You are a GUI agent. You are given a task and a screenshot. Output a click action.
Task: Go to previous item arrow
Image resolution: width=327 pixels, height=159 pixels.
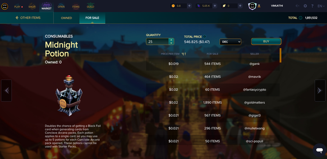pyautogui.click(x=6, y=91)
